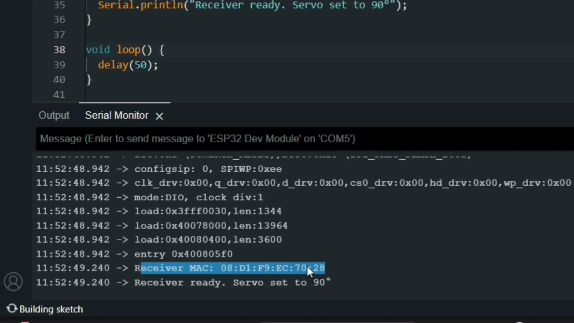The image size is (574, 323).
Task: Close the Serial Monitor tab
Action: click(x=159, y=116)
